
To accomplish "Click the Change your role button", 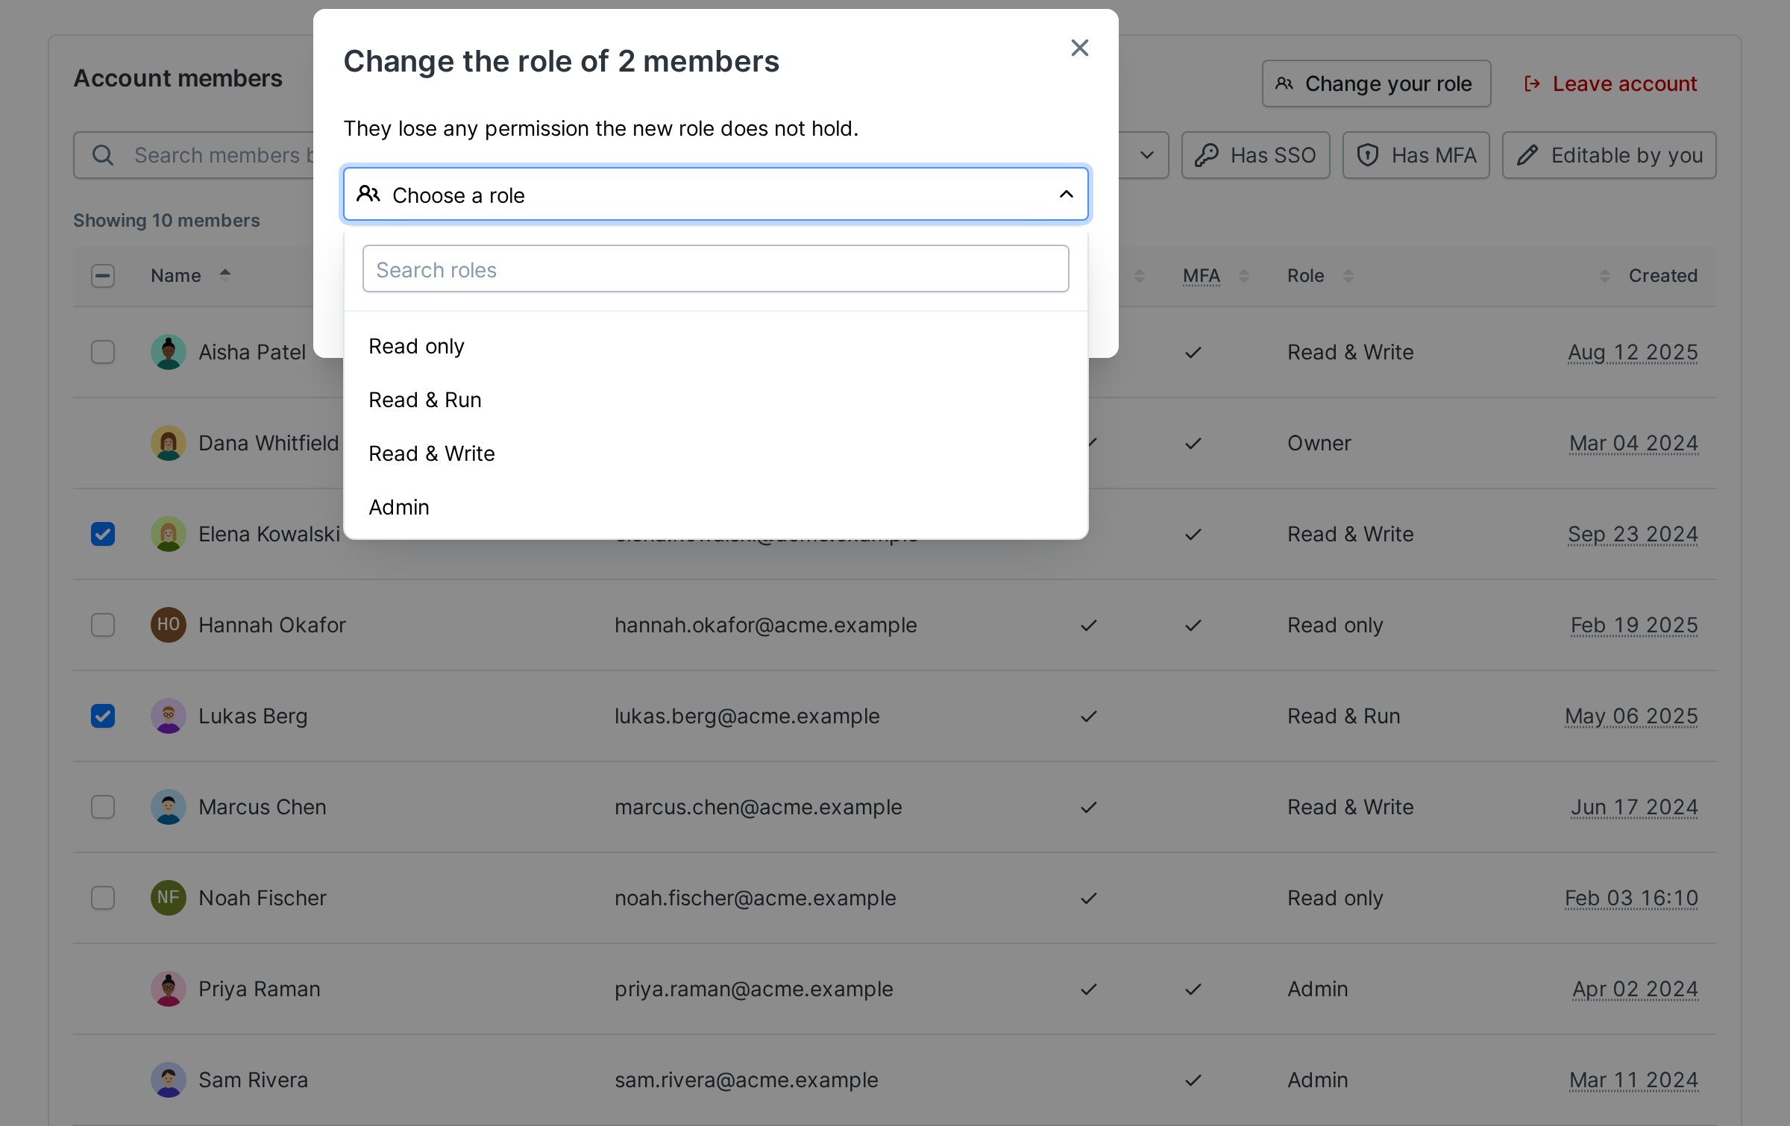I will [x=1376, y=84].
